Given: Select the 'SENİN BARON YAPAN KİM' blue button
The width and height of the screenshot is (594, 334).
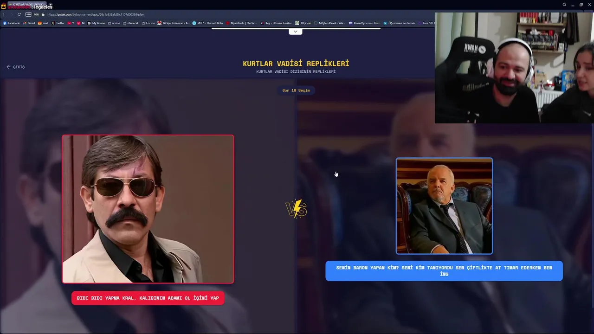Looking at the screenshot, I should coord(444,271).
